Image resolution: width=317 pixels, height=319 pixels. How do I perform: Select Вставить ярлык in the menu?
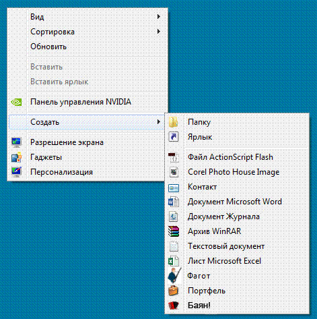[87, 82]
